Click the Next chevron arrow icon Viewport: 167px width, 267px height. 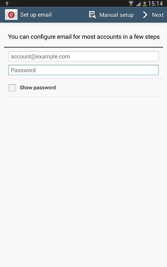(x=145, y=15)
